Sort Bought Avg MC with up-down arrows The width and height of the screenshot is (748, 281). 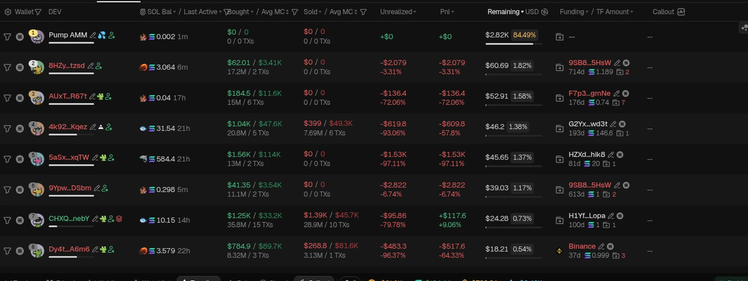tap(287, 12)
